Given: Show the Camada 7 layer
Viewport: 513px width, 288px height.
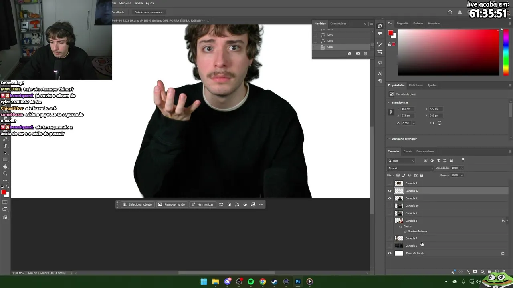Looking at the screenshot, I should [390, 238].
